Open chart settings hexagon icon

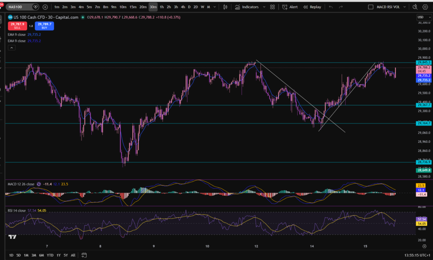click(425, 7)
